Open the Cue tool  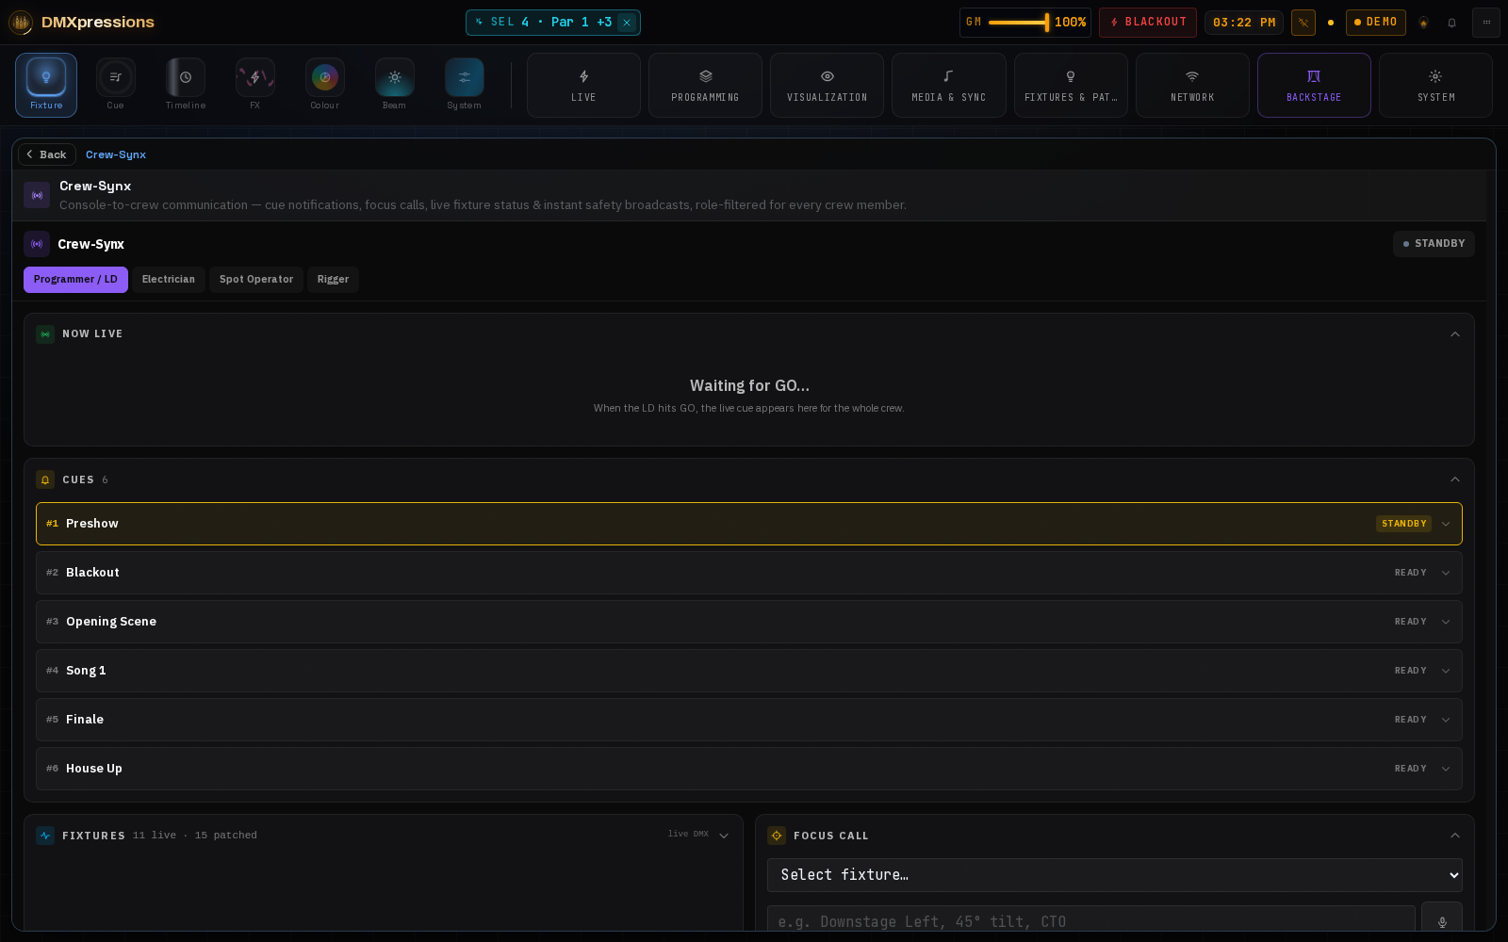click(x=116, y=85)
